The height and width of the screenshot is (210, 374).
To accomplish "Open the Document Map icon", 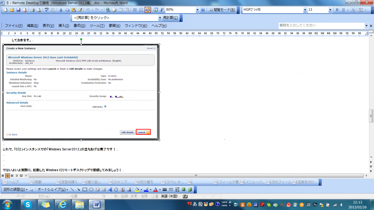I will [x=156, y=10].
